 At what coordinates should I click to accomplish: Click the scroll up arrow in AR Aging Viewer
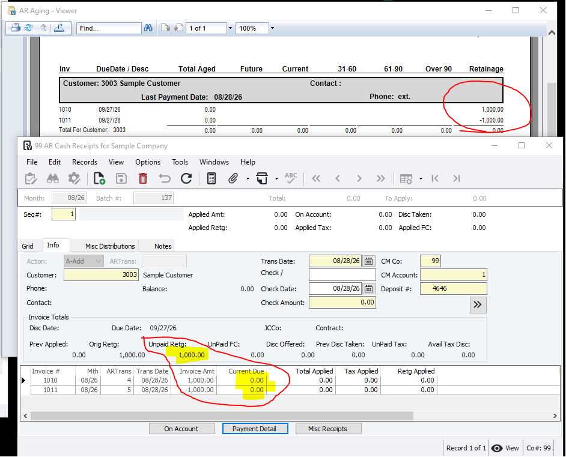pyautogui.click(x=552, y=33)
